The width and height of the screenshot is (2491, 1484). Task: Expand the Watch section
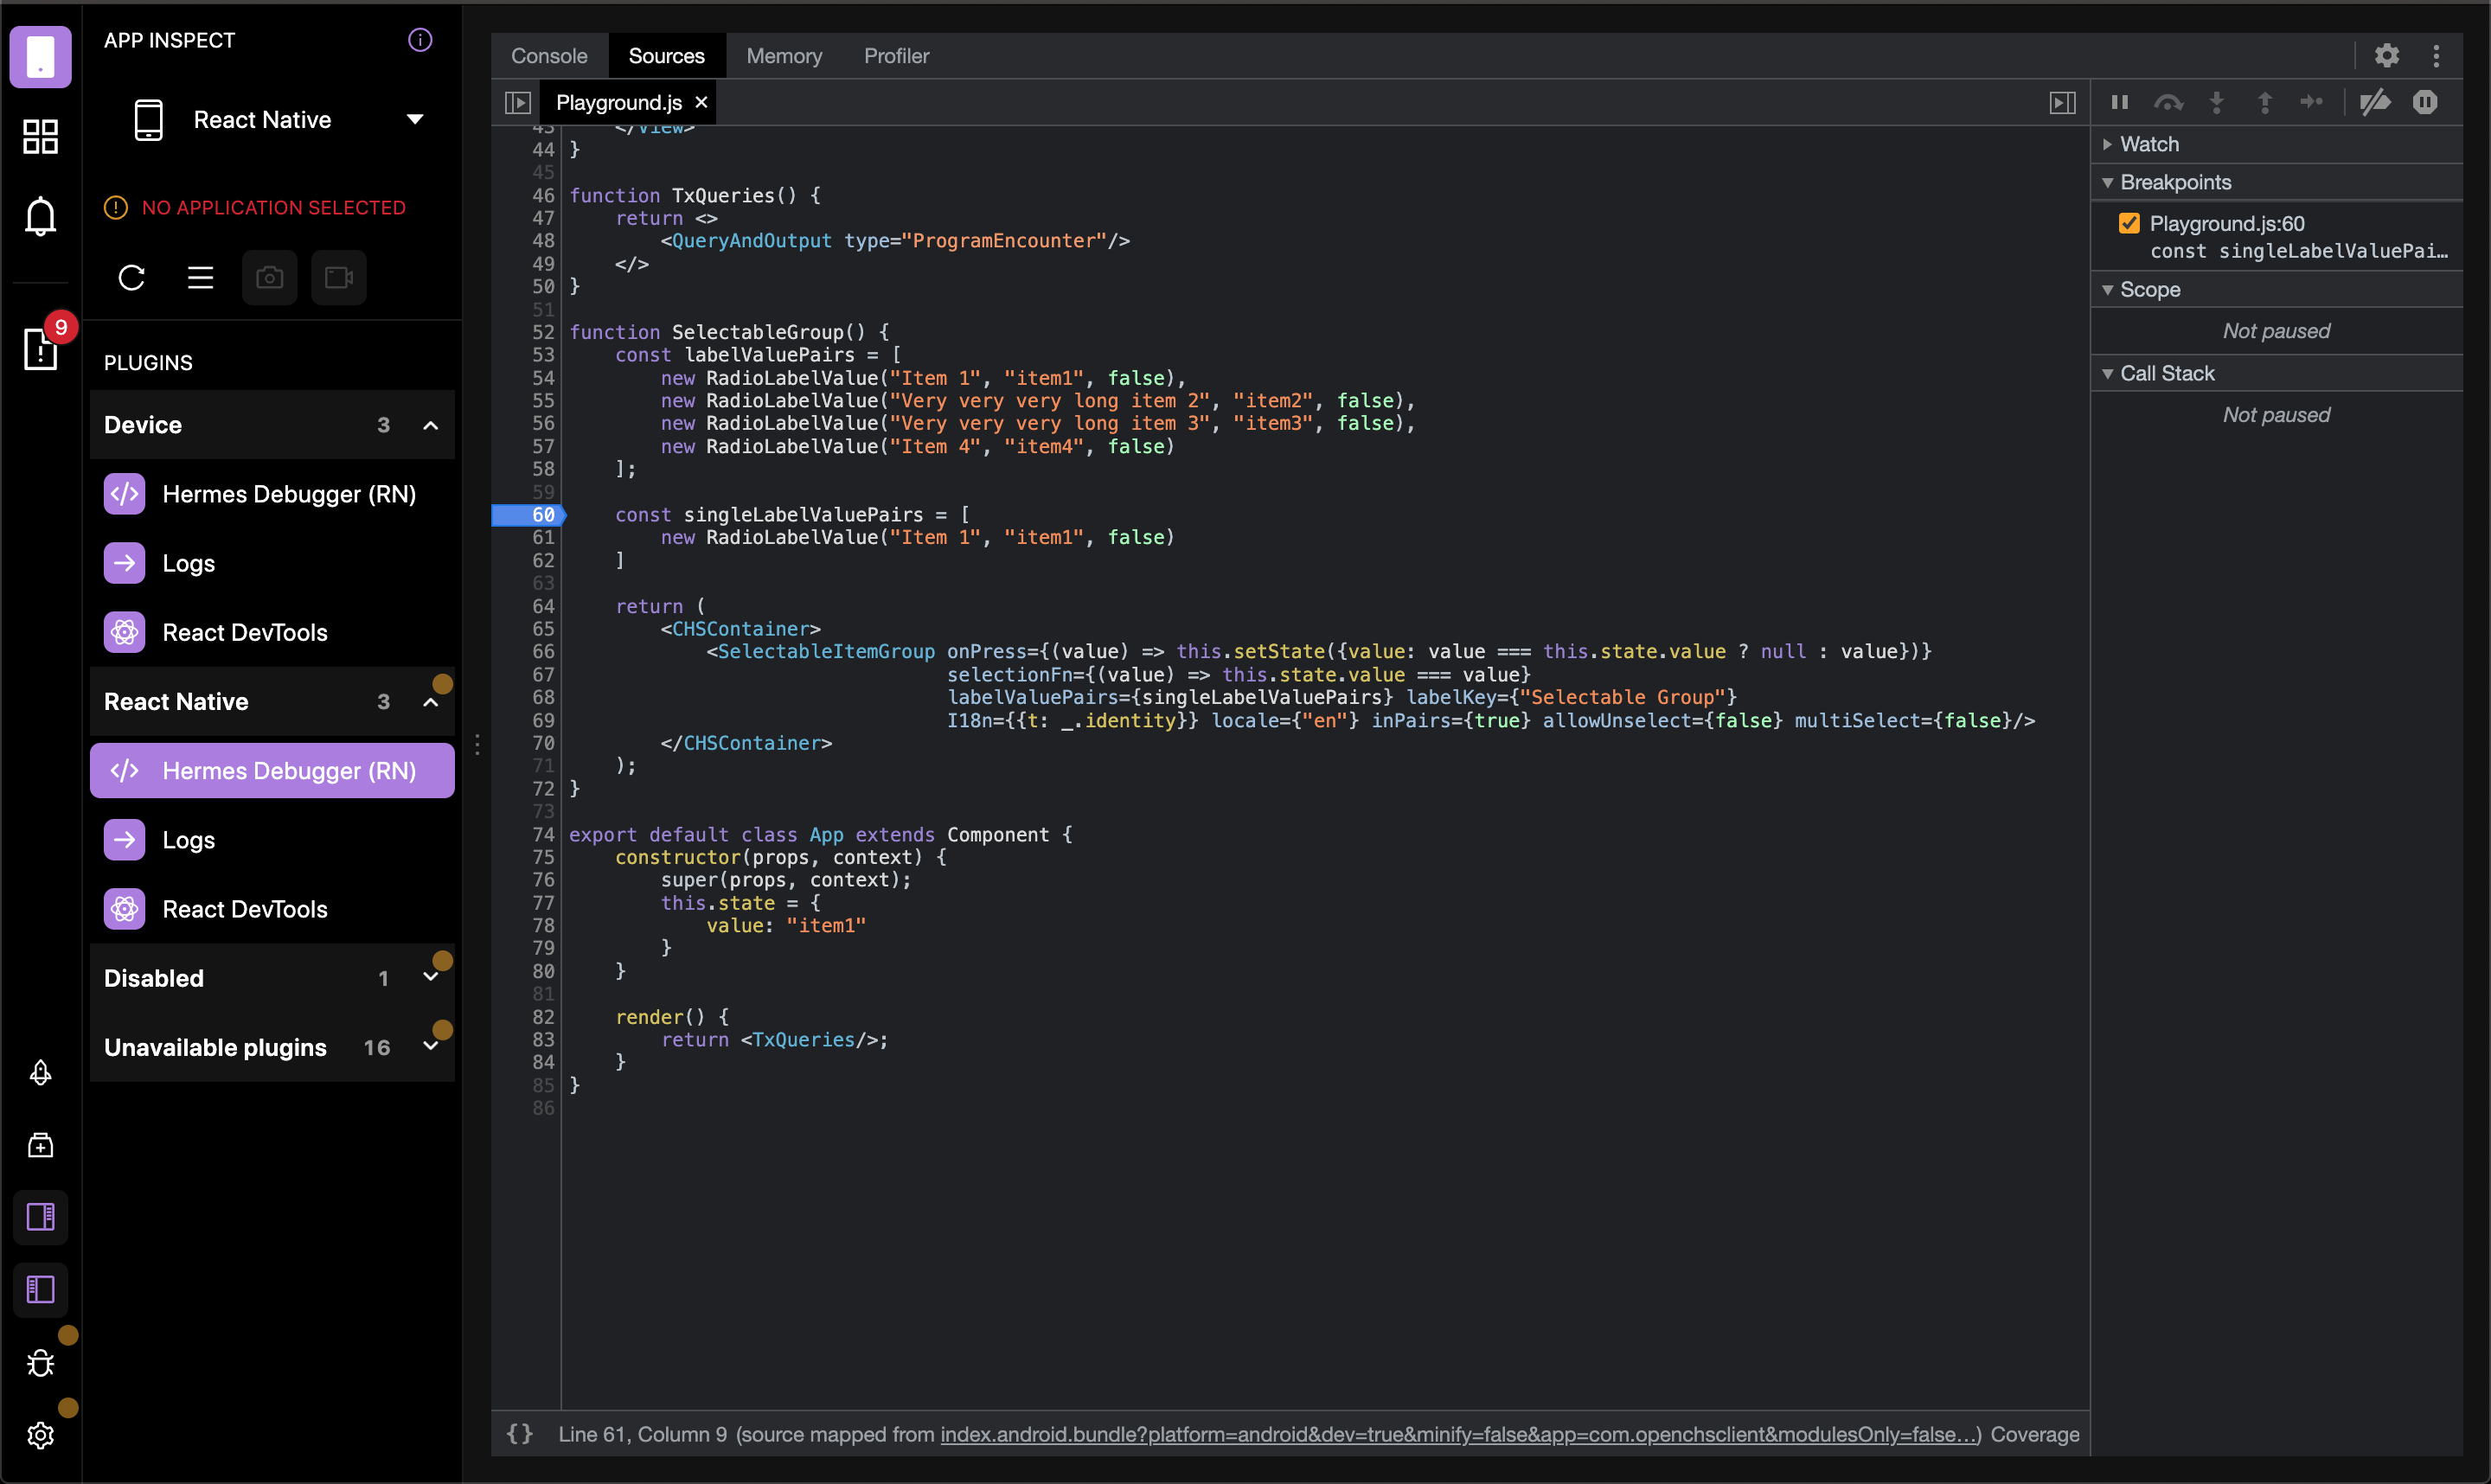pos(2149,144)
